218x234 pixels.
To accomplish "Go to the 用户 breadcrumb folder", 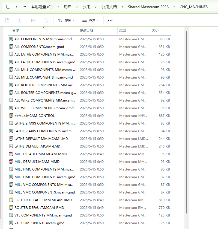I will tap(67, 7).
